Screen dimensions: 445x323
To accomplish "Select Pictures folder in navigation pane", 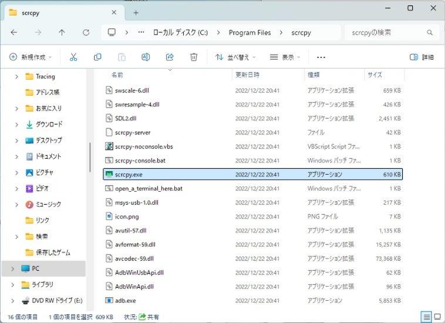I will [40, 172].
